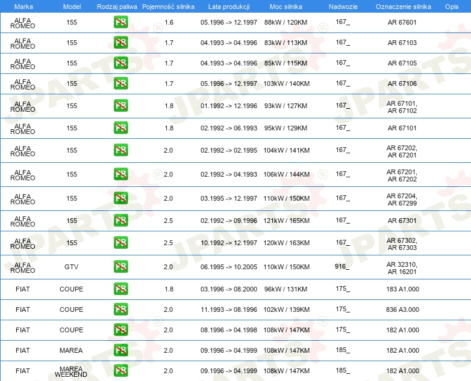Click the Oznaczenie silnika column header
471x381 pixels.
[404, 7]
